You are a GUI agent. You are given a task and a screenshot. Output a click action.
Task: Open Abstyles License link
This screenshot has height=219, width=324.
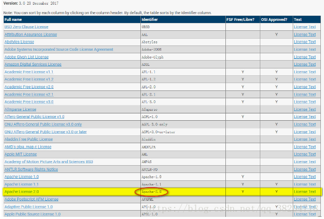[x=19, y=42]
